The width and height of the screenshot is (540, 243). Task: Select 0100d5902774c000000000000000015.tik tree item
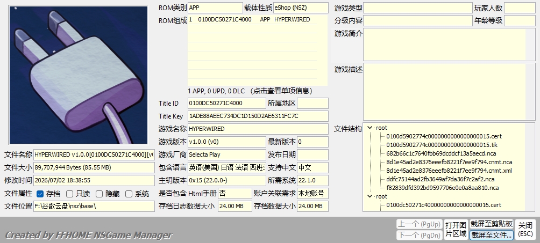point(442,145)
